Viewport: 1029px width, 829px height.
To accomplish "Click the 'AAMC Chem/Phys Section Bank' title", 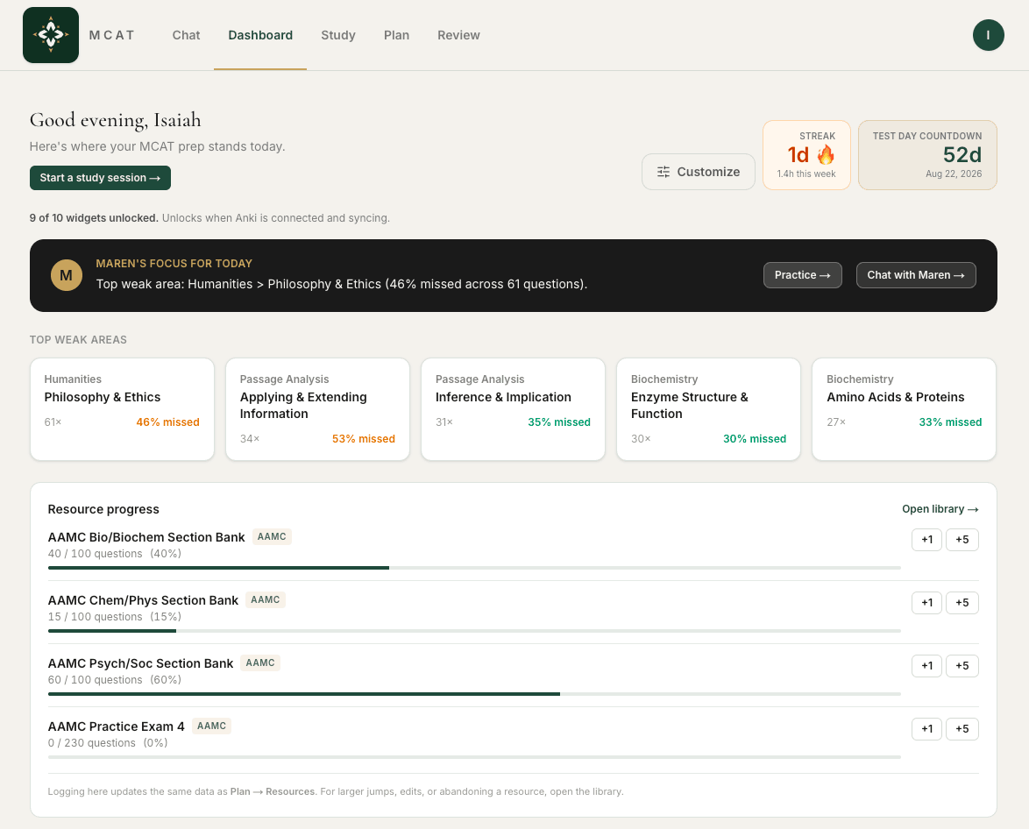I will point(143,600).
